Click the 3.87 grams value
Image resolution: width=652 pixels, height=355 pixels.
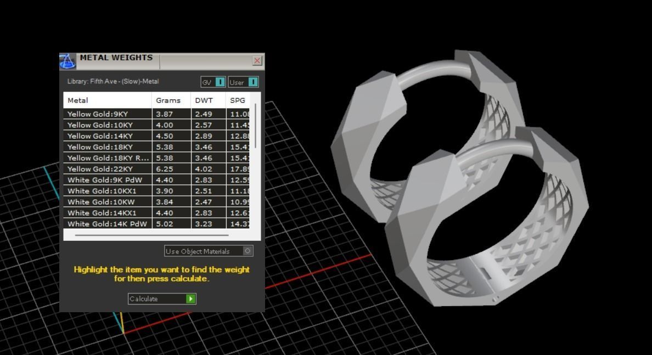point(164,114)
